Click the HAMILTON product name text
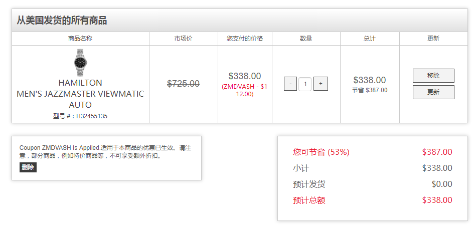Screen dimensions: 475x228 80,83
